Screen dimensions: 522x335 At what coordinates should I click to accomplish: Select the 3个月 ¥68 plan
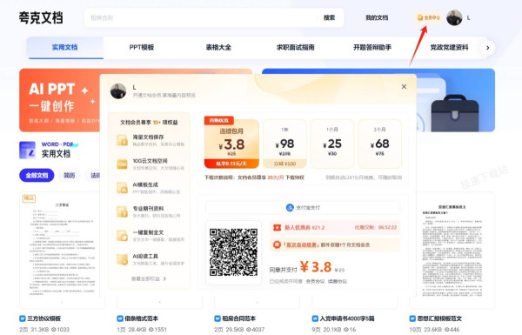[380, 144]
